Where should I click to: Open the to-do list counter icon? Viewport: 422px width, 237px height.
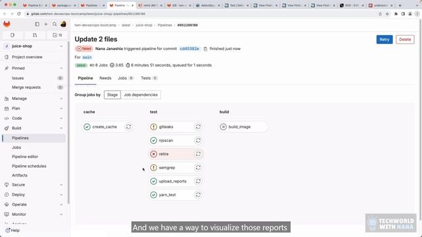[x=57, y=35]
